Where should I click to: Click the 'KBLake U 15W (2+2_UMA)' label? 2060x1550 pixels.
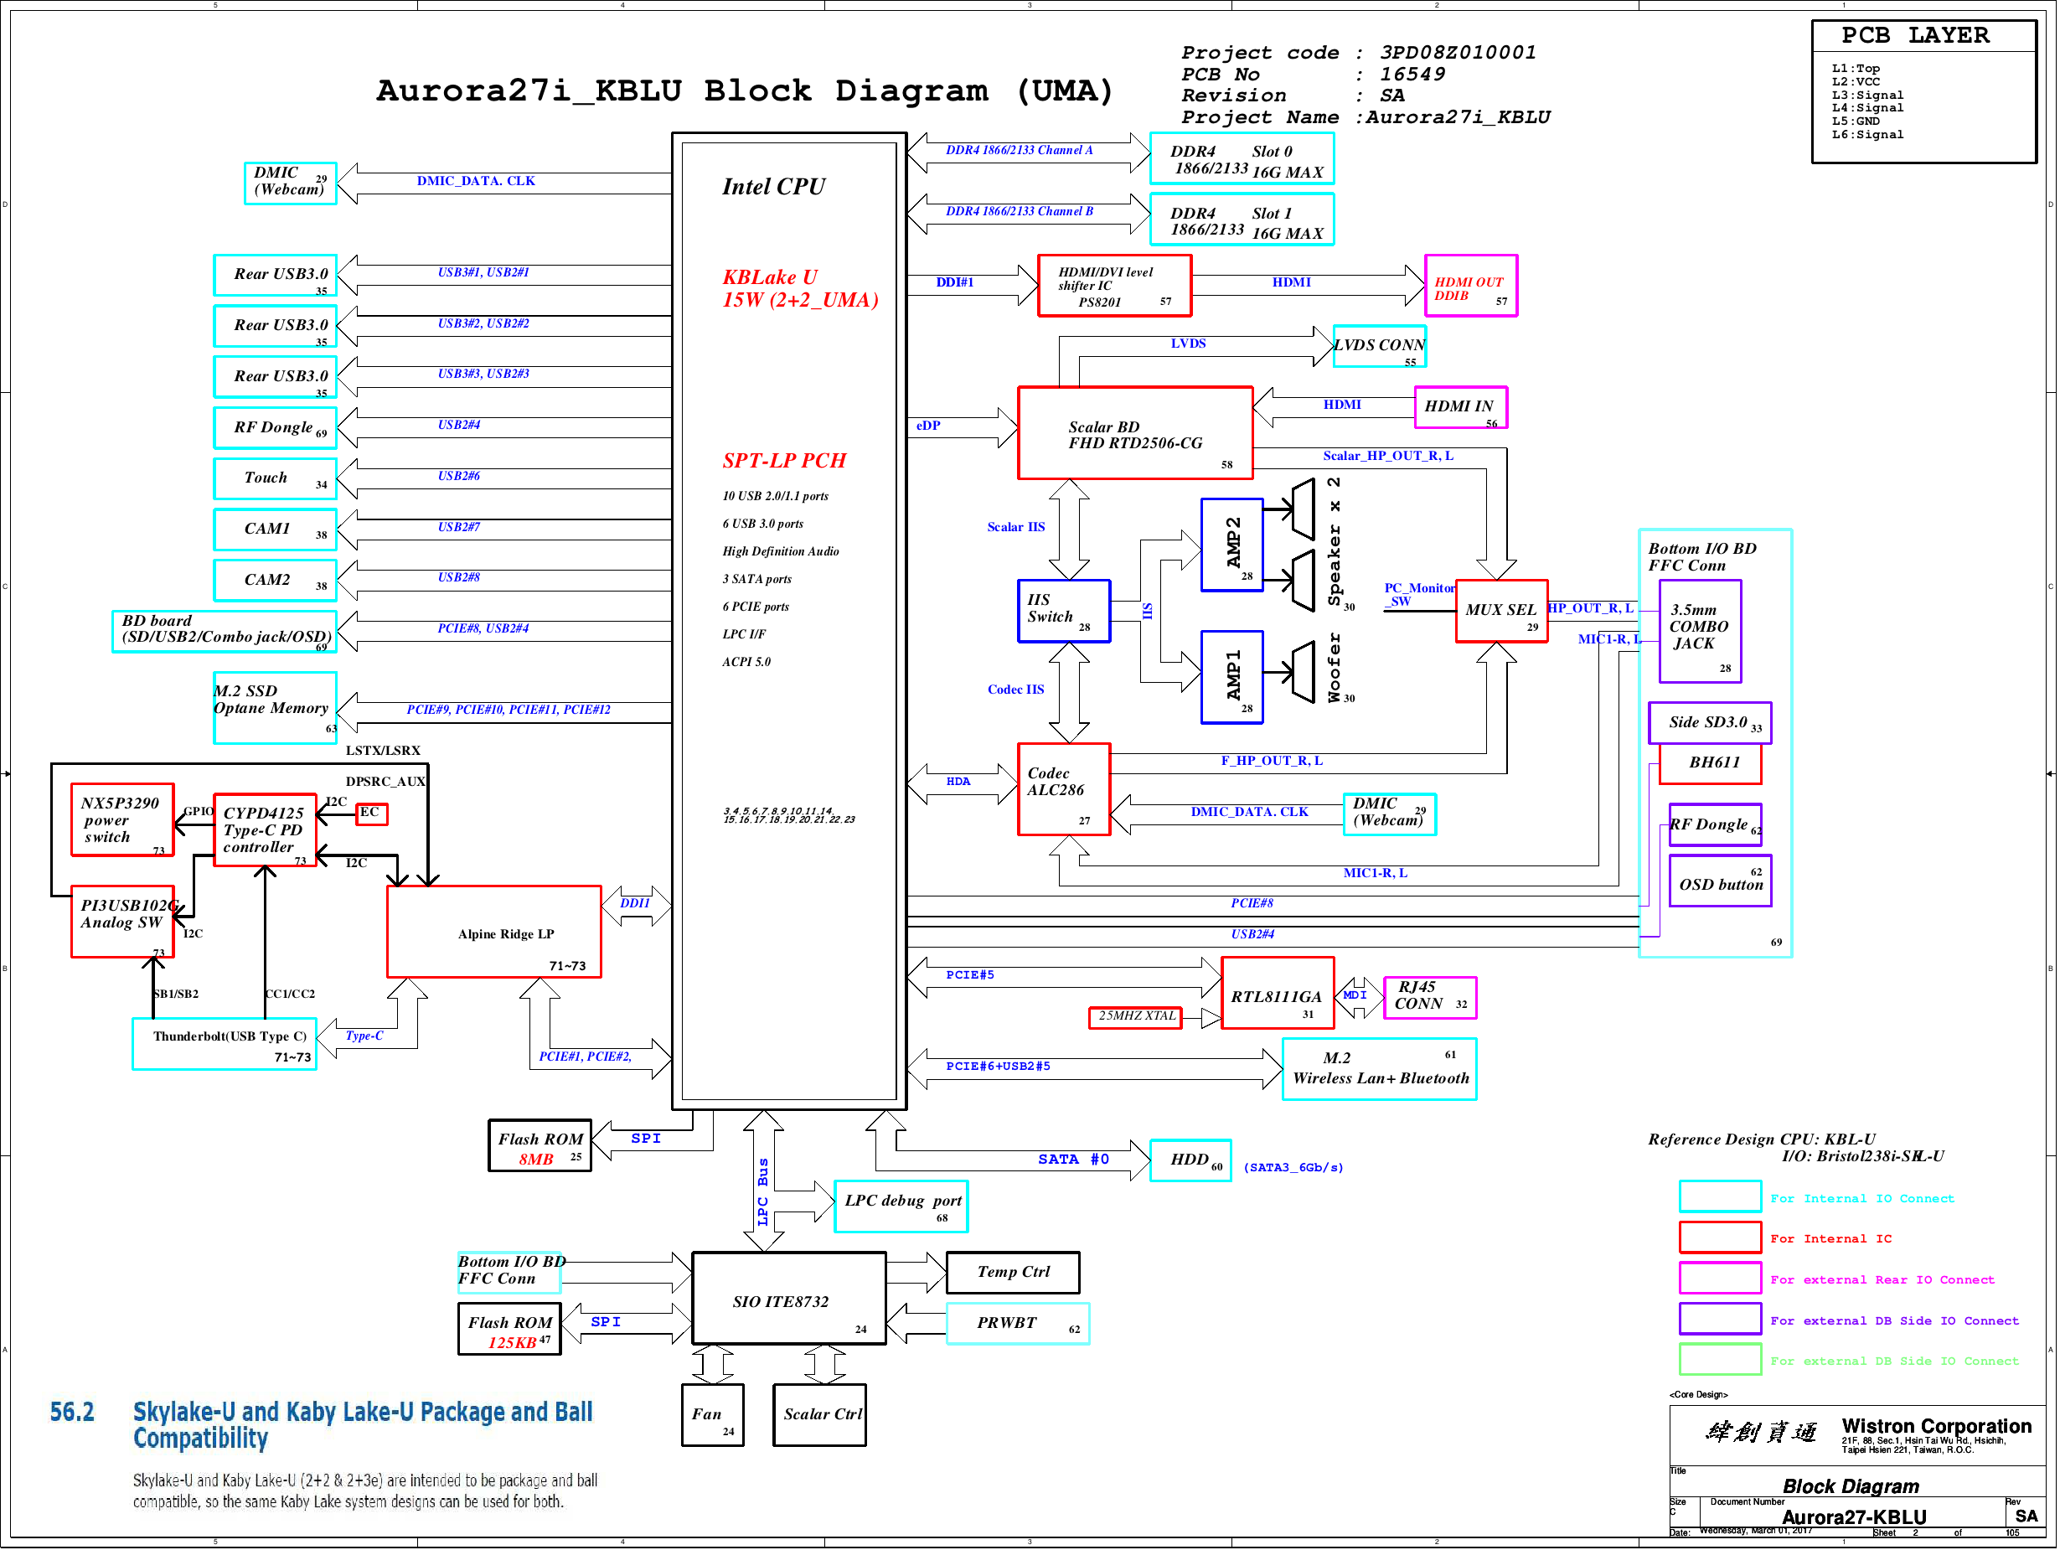pyautogui.click(x=800, y=289)
